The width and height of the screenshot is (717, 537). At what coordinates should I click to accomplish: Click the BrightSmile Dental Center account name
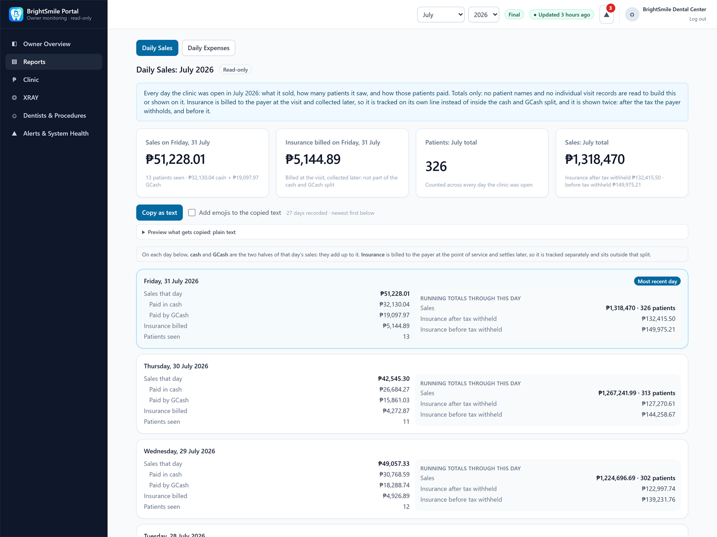coord(674,9)
